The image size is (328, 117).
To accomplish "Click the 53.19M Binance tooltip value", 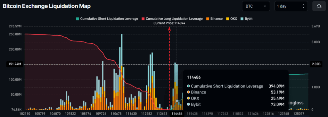I will tap(277, 92).
